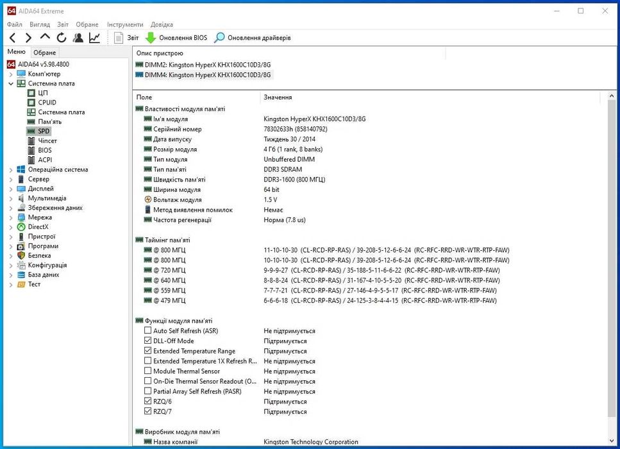Click the ЦП processor icon in tree
The width and height of the screenshot is (620, 449).
click(x=31, y=93)
